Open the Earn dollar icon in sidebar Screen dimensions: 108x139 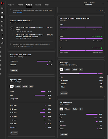[2, 34]
